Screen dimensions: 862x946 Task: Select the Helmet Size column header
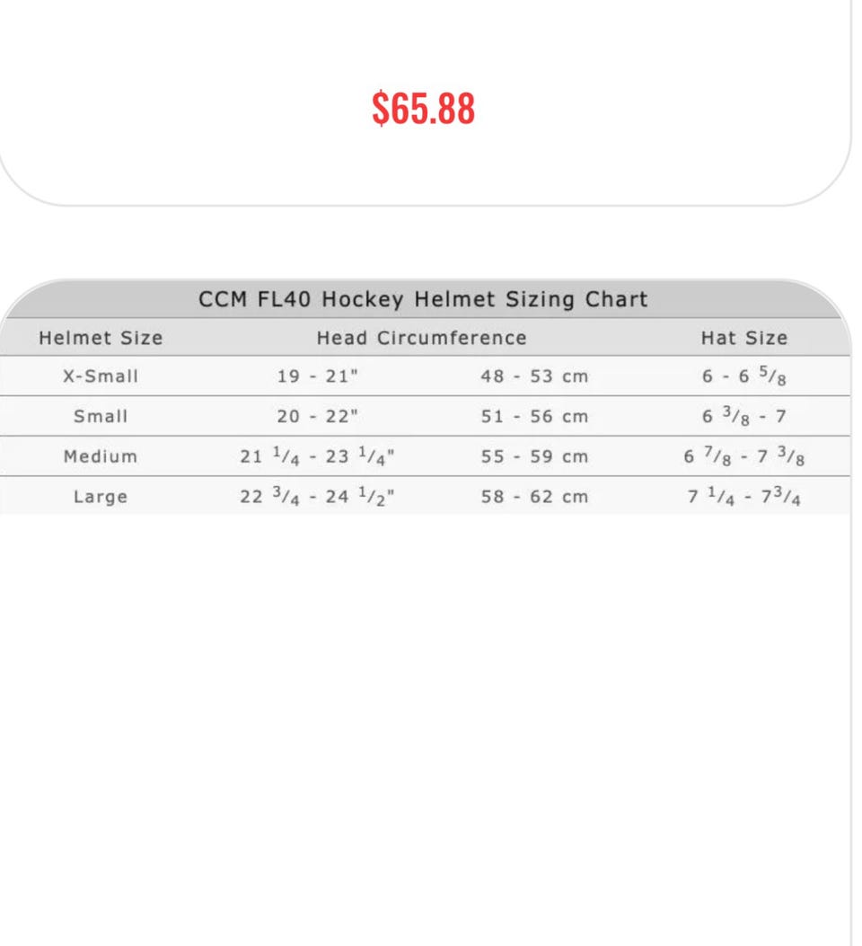click(x=101, y=339)
